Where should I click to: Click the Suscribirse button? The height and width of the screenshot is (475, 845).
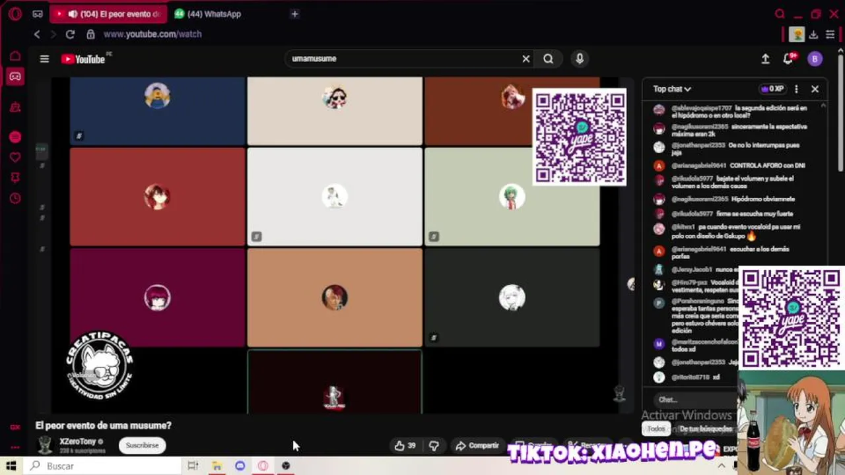coord(142,445)
